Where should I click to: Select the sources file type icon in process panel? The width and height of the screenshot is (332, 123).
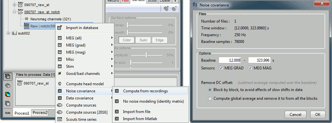(x=8, y=86)
